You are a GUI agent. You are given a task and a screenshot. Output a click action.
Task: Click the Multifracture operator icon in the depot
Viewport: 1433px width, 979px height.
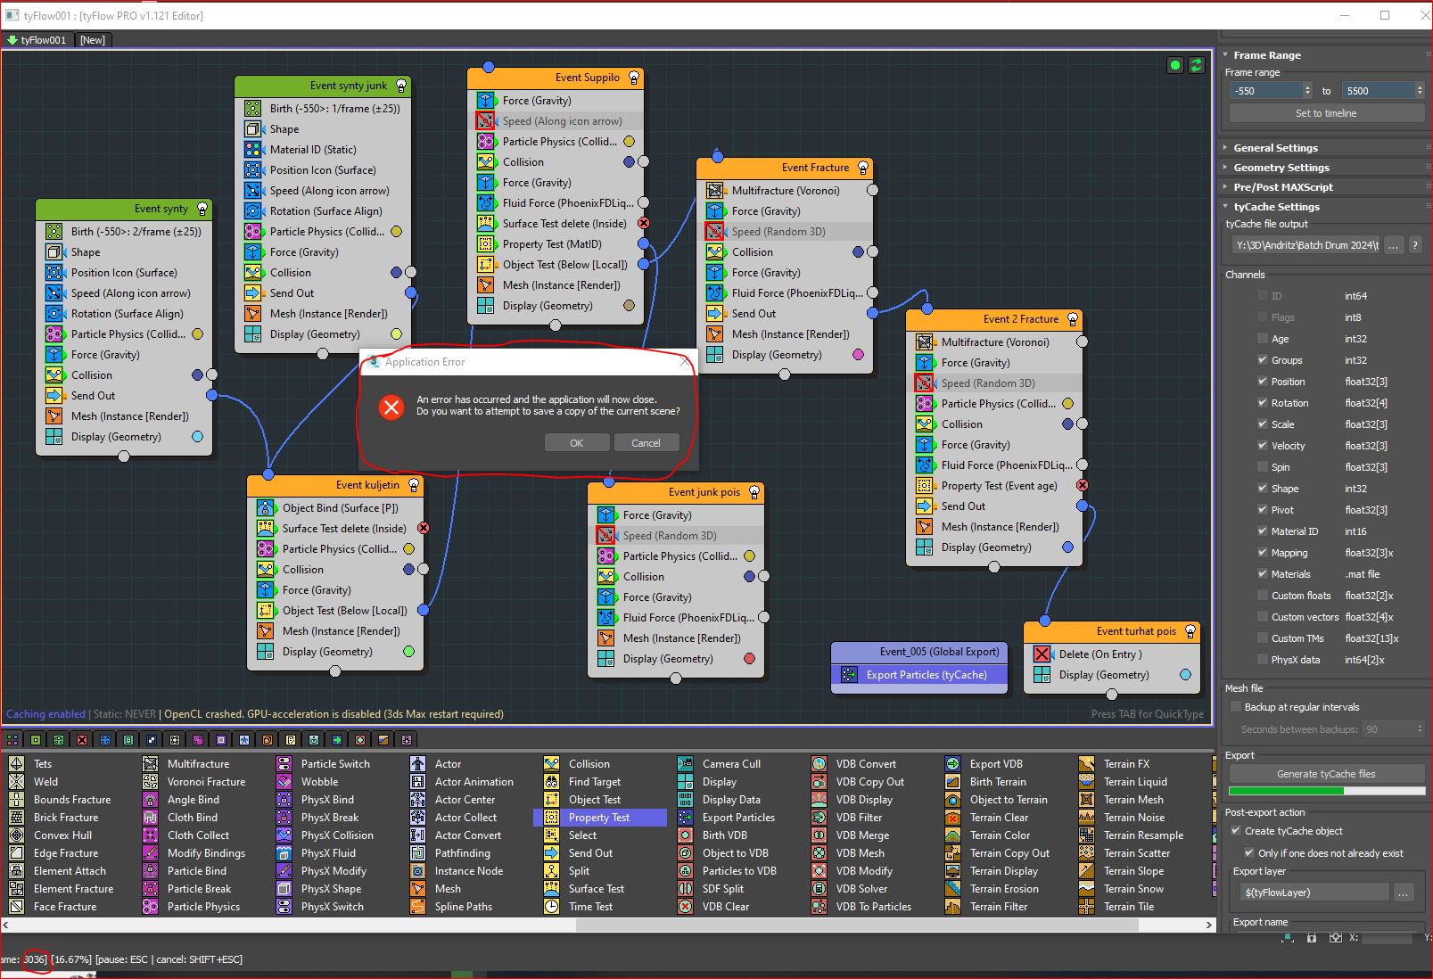(x=150, y=764)
